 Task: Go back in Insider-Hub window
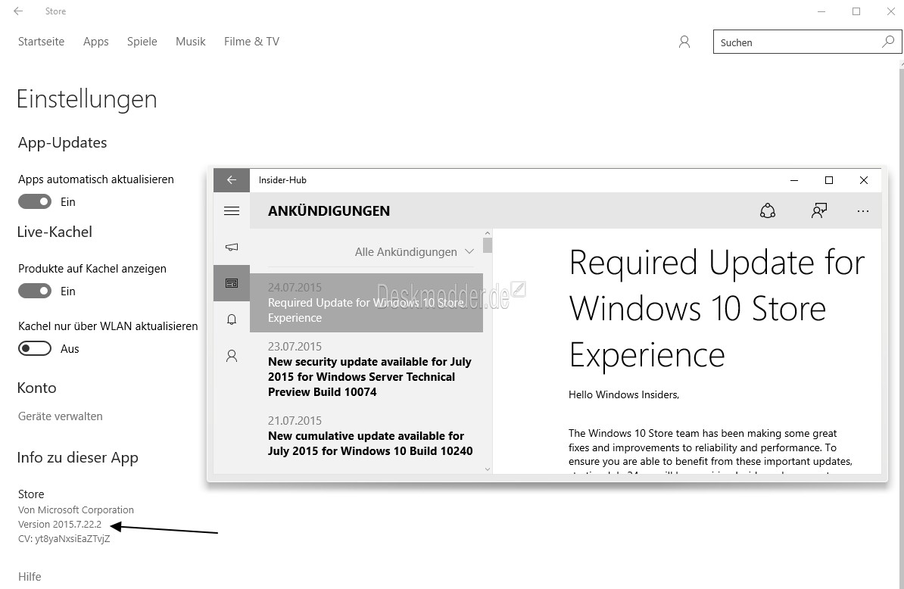[231, 180]
